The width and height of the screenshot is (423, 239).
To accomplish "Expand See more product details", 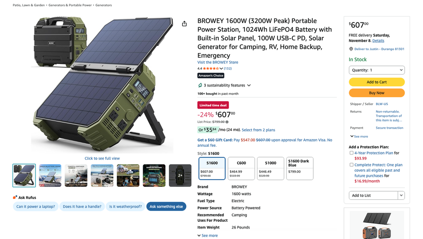I will [x=207, y=236].
